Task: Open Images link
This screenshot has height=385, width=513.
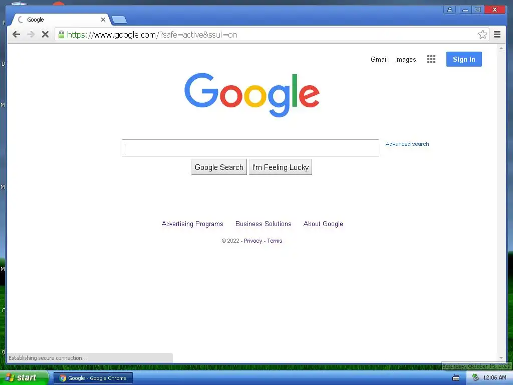Action: coord(405,59)
